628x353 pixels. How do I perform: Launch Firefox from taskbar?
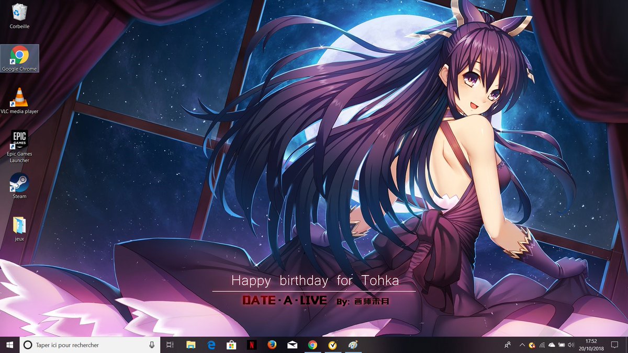pos(272,345)
